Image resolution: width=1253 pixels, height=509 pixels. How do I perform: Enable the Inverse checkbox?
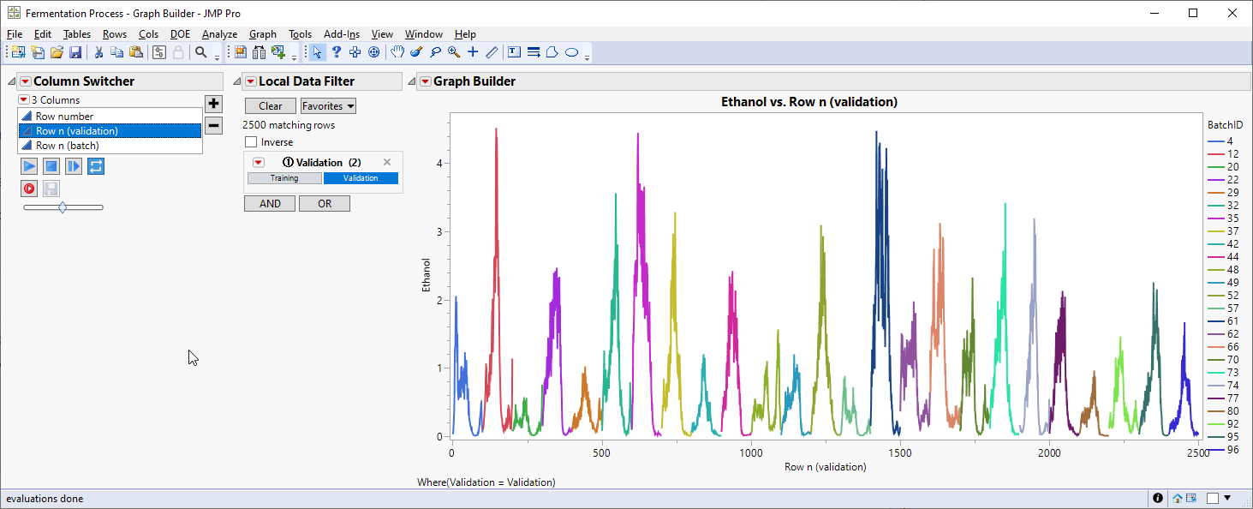[x=251, y=142]
